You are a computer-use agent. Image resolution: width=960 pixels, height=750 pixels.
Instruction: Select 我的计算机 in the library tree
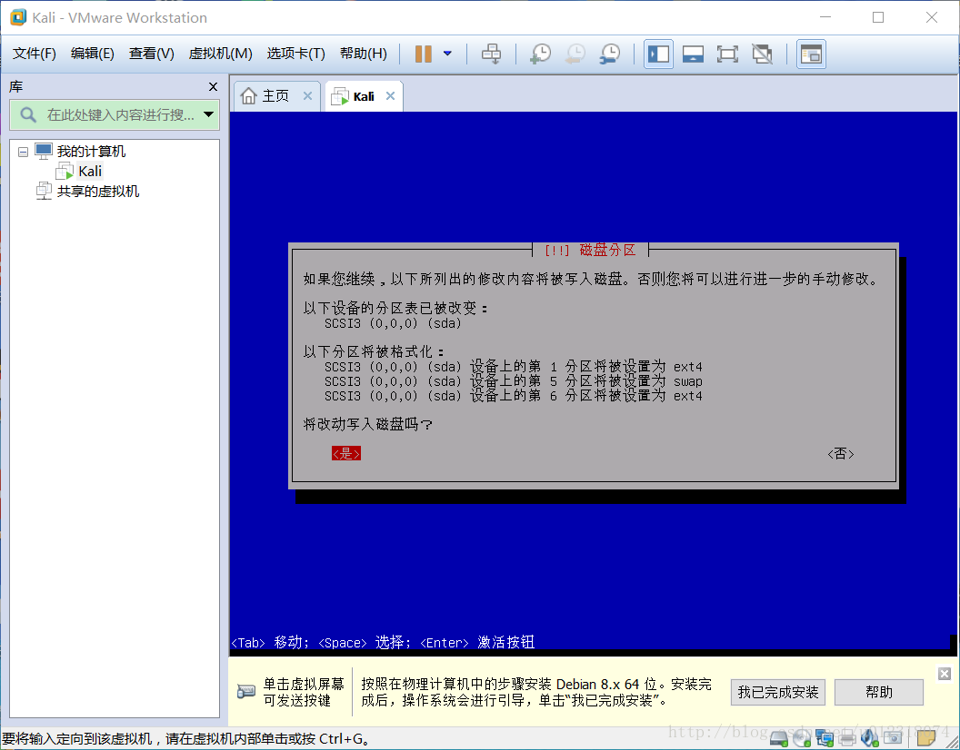tap(91, 151)
